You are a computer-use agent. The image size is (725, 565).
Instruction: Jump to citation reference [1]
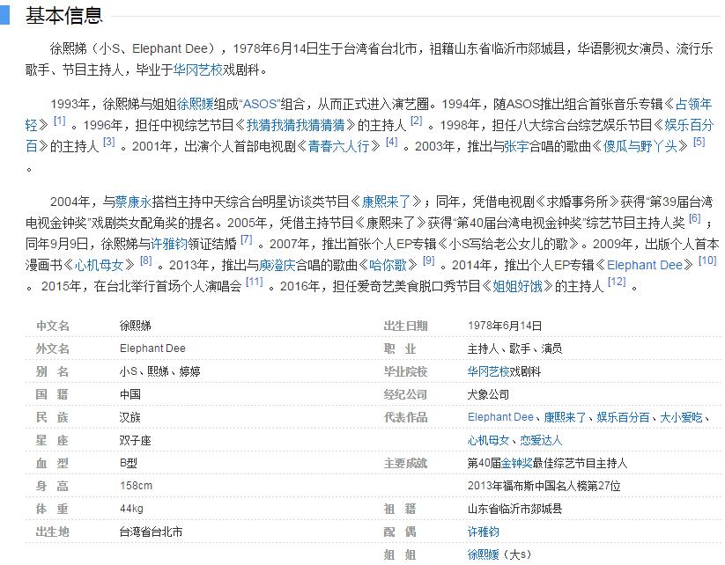click(59, 121)
